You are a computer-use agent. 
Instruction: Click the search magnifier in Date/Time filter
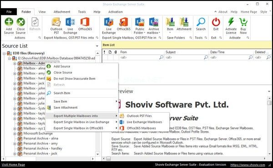[251, 57]
